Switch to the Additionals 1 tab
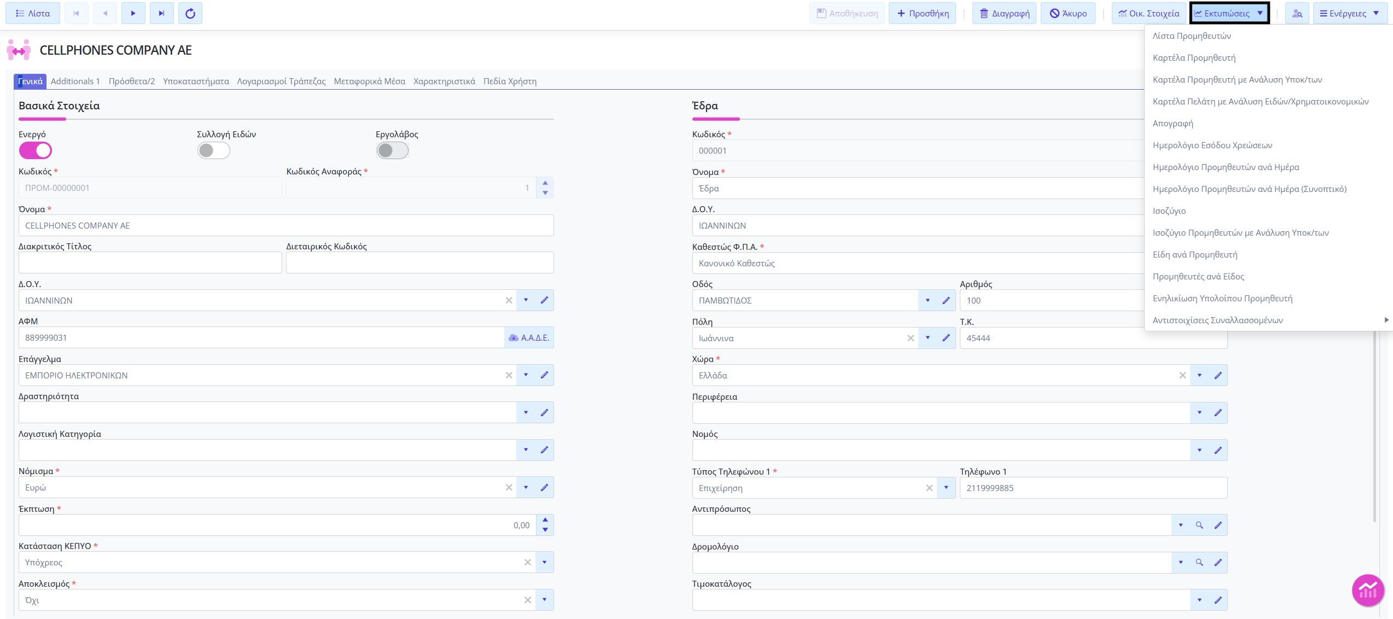 click(x=75, y=81)
